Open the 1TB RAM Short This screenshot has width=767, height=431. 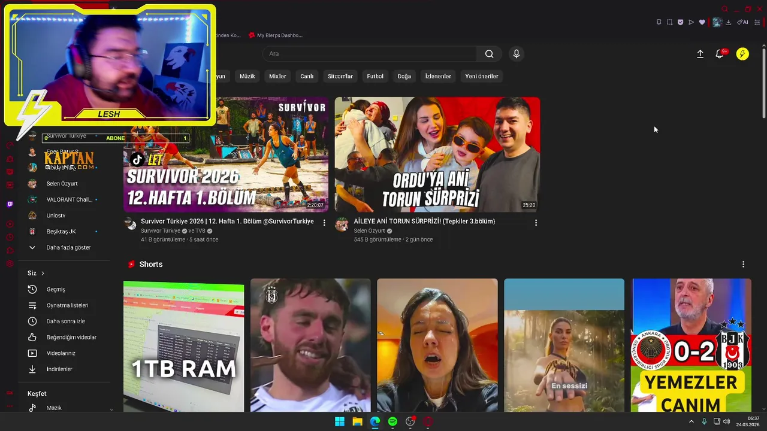183,345
